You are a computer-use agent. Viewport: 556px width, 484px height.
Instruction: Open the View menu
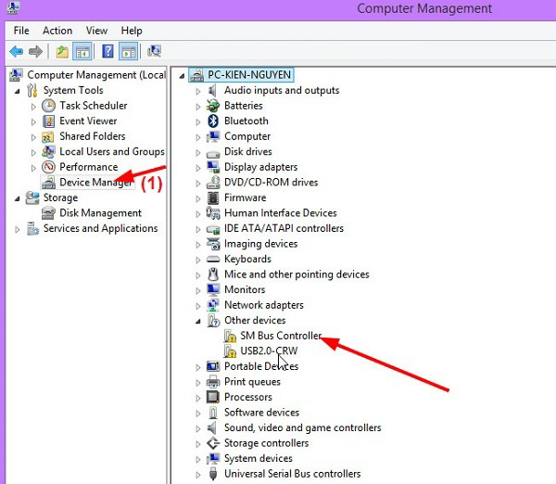(96, 31)
